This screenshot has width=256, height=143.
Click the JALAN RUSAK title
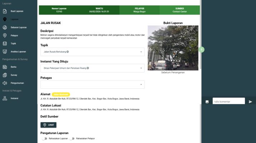(x=50, y=23)
